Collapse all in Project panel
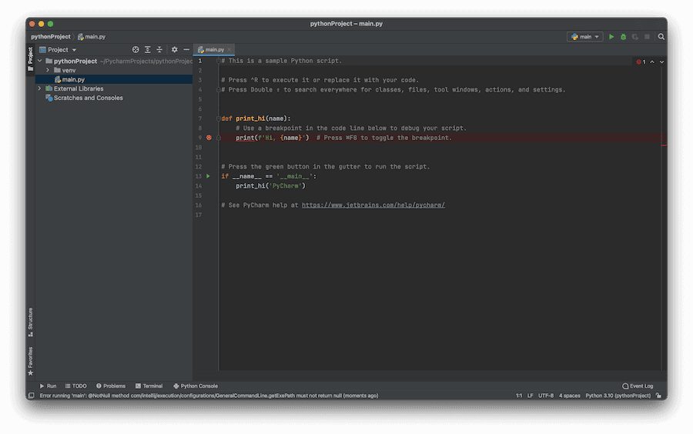This screenshot has width=693, height=434. 159,49
